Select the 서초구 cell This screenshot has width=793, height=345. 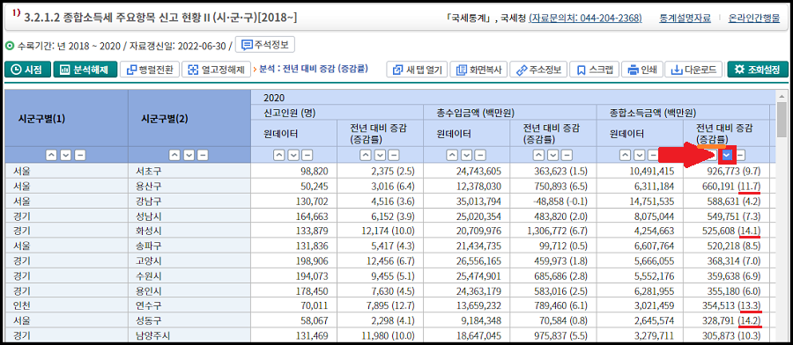[x=189, y=171]
